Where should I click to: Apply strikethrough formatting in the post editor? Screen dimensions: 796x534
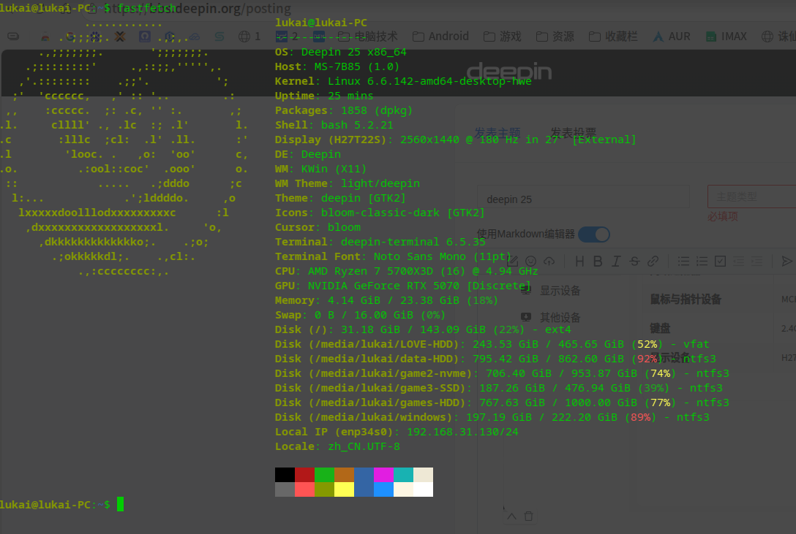(634, 261)
